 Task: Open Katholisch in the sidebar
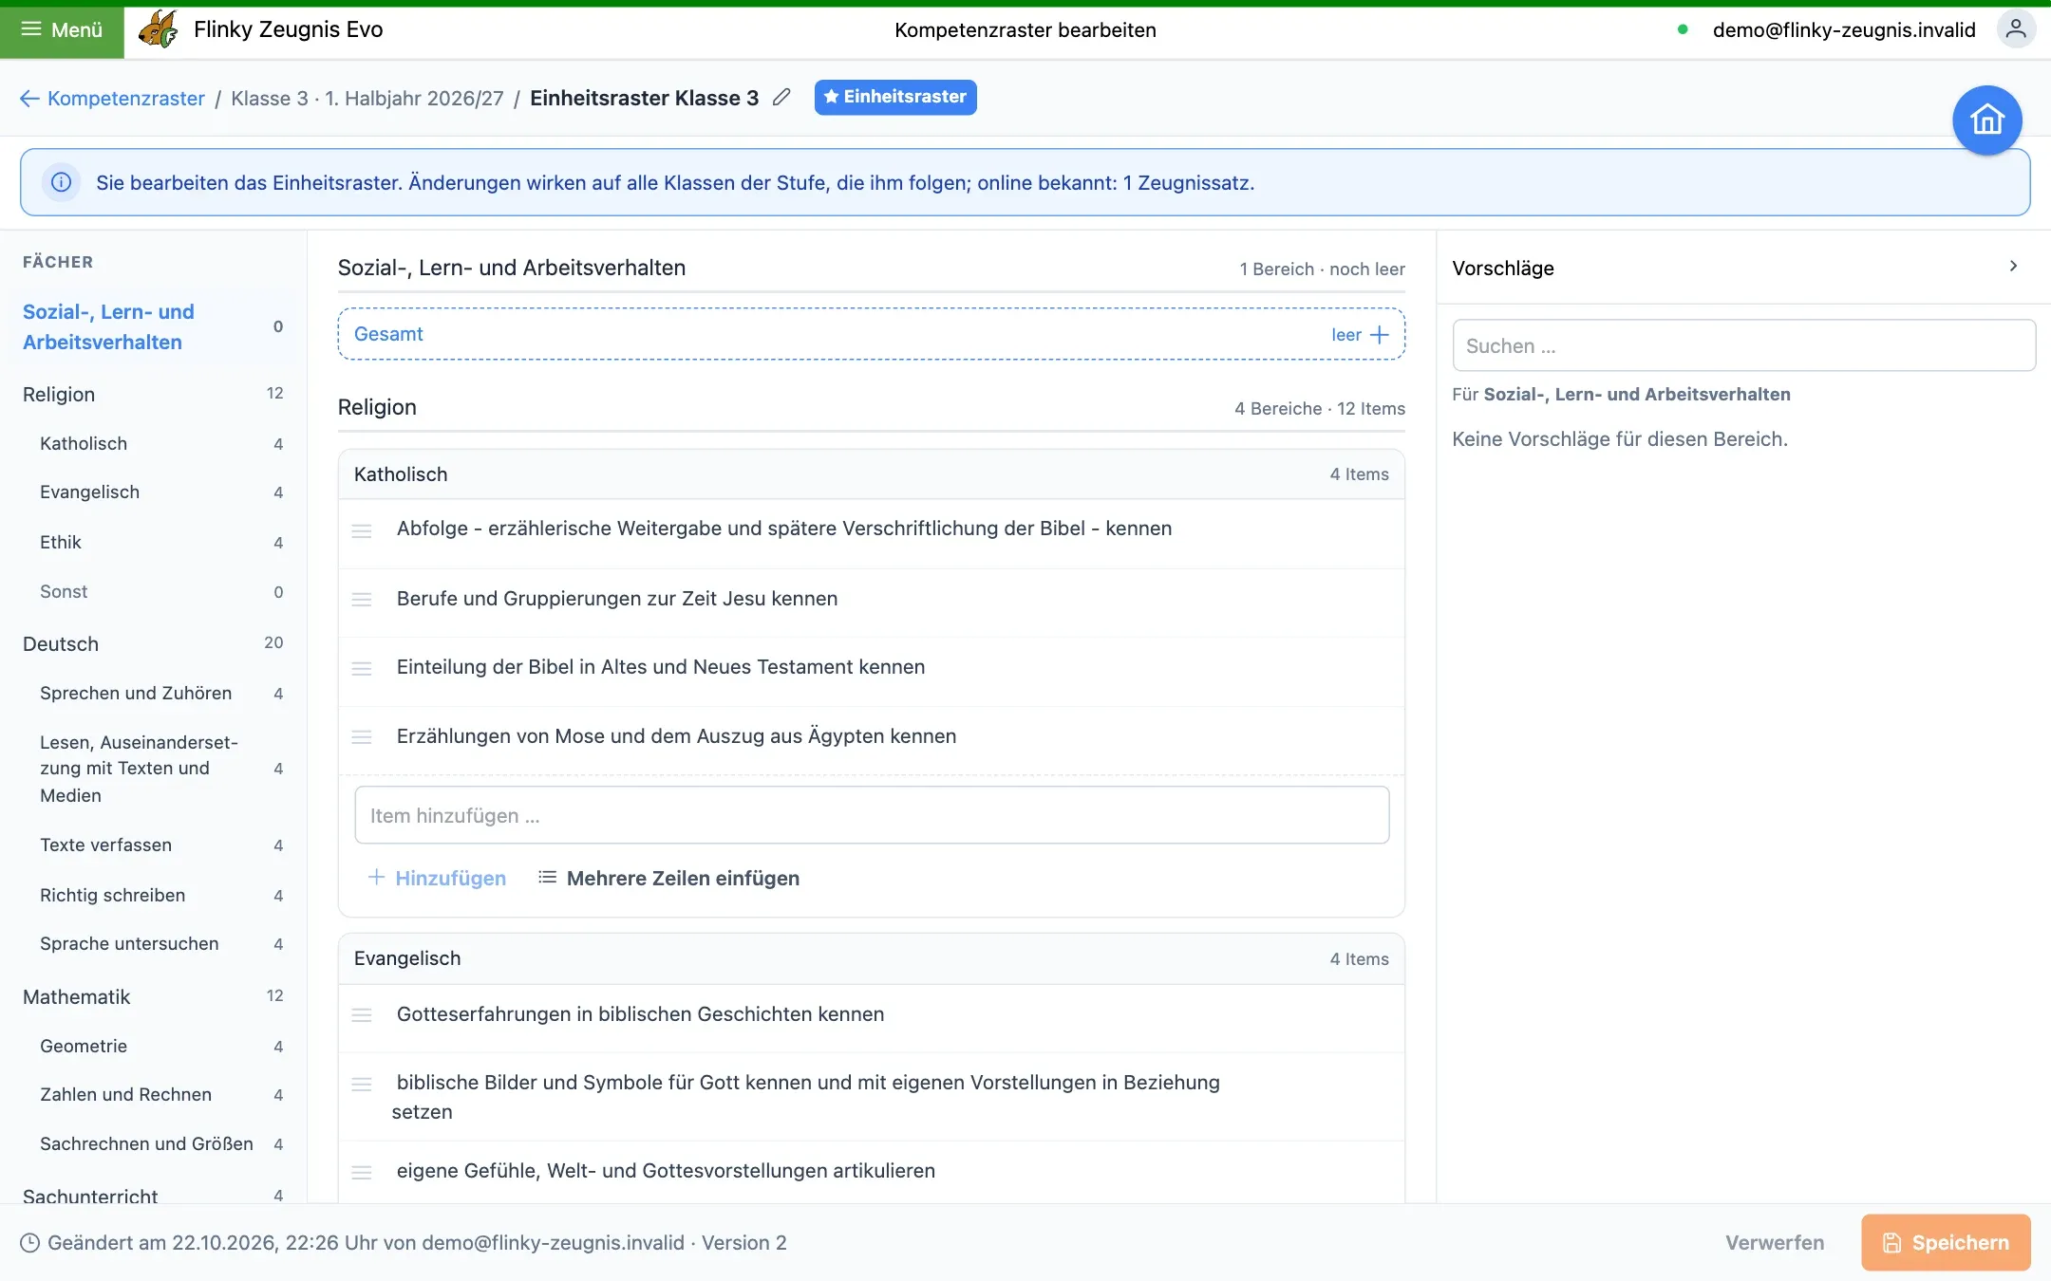pos(152,443)
